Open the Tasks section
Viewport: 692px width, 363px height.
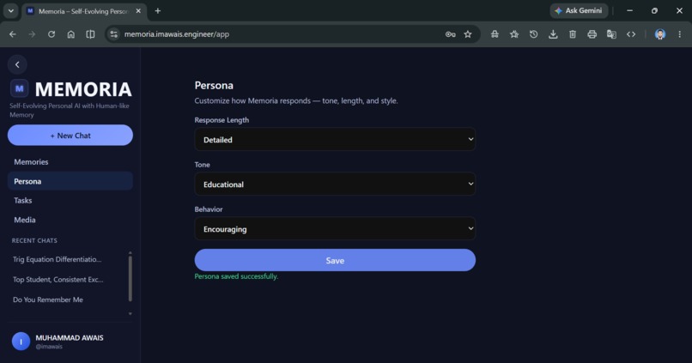point(70,200)
